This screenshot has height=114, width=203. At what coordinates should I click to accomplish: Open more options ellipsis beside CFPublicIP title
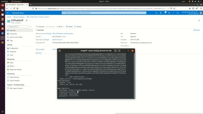tap(30, 20)
